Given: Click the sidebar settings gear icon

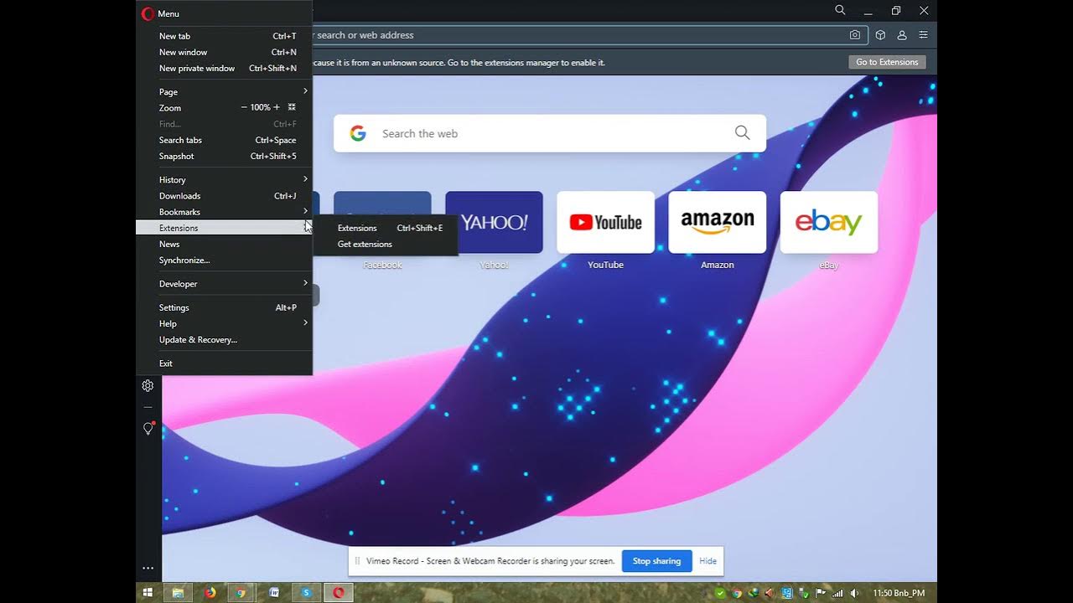Looking at the screenshot, I should tap(148, 386).
